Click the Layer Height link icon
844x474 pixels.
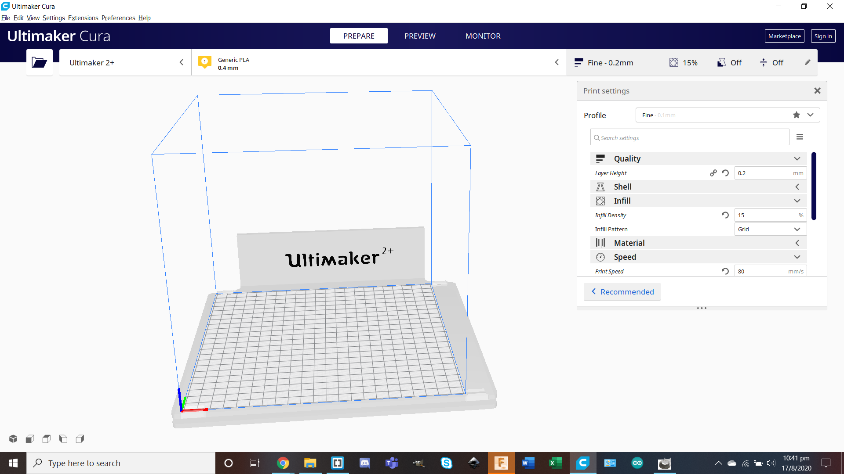pos(713,173)
